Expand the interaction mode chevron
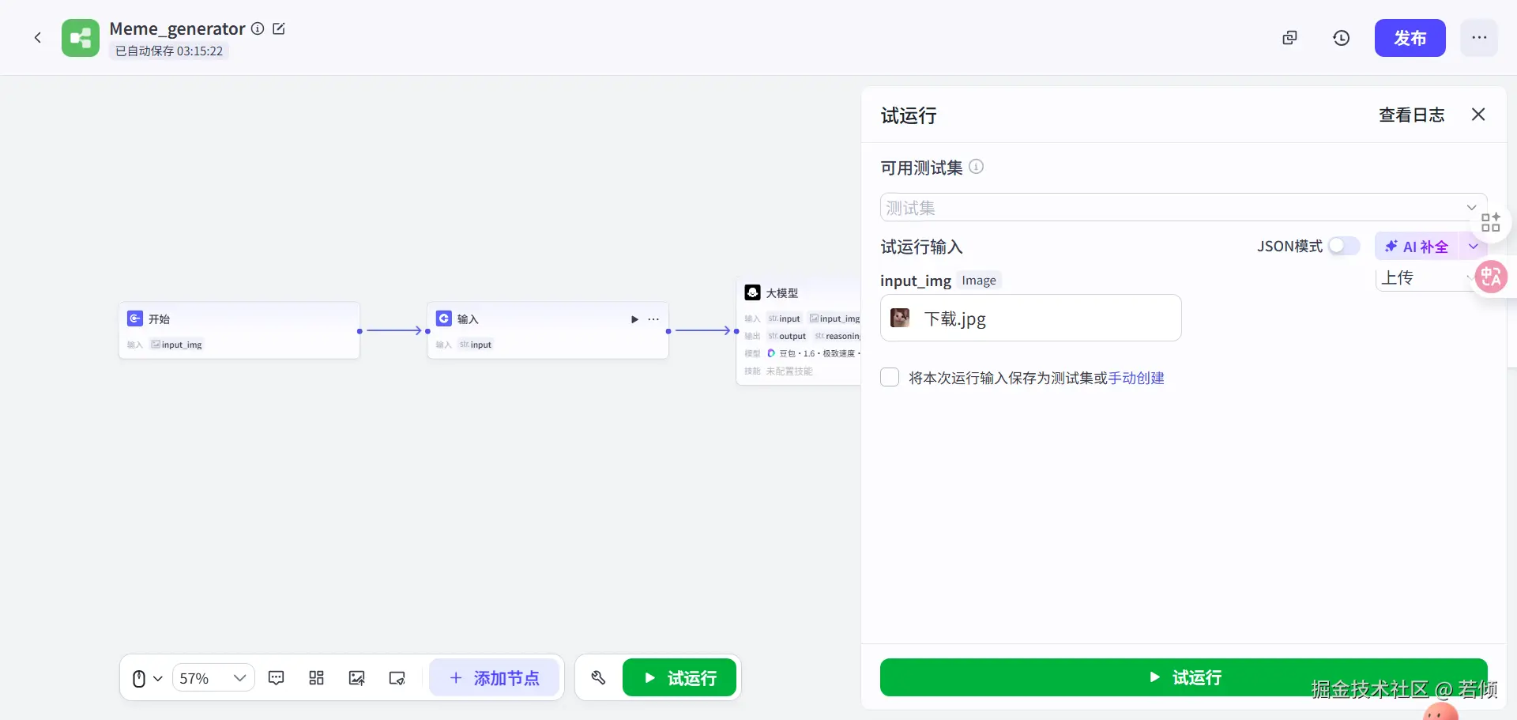The width and height of the screenshot is (1517, 720). click(x=158, y=678)
